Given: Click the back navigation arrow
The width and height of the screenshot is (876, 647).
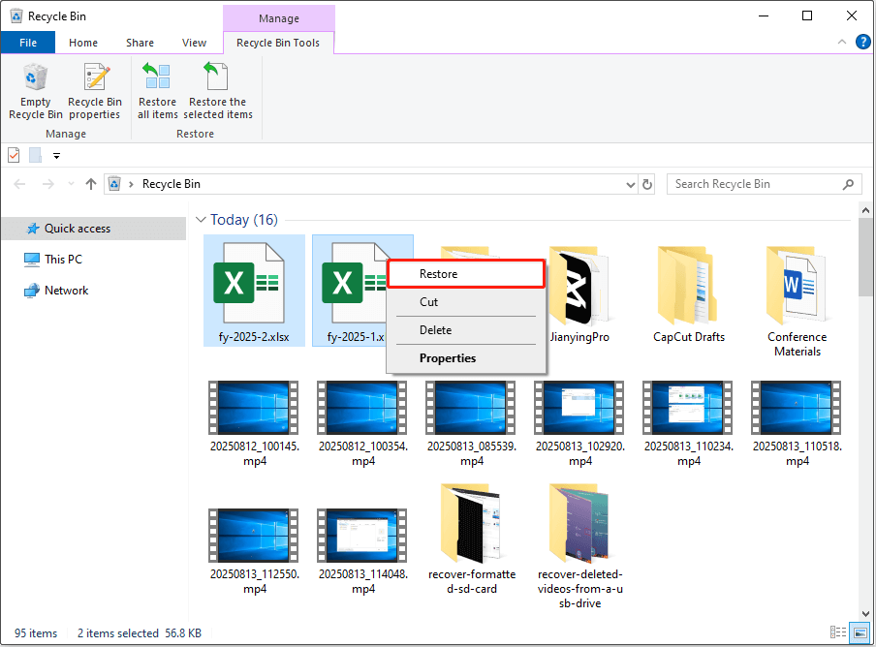Looking at the screenshot, I should 19,183.
